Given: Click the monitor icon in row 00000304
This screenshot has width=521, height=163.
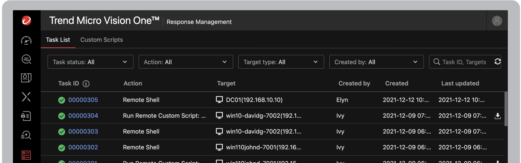Looking at the screenshot, I should 219,116.
